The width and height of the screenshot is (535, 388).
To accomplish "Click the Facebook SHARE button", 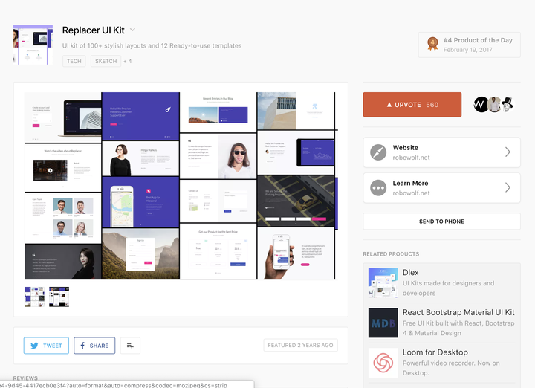I will (94, 346).
